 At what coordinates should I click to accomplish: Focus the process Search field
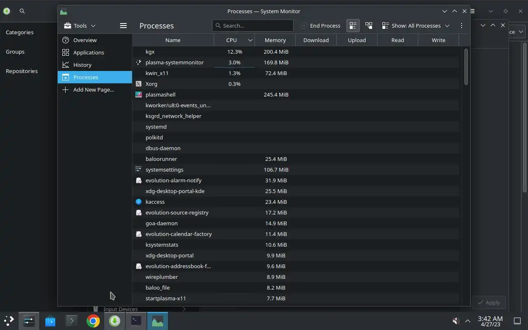(x=252, y=26)
